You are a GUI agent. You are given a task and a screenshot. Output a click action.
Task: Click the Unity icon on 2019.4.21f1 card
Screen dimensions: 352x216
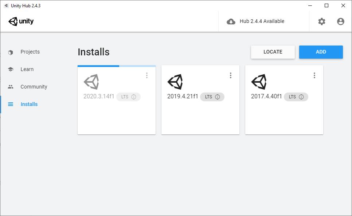pyautogui.click(x=175, y=82)
